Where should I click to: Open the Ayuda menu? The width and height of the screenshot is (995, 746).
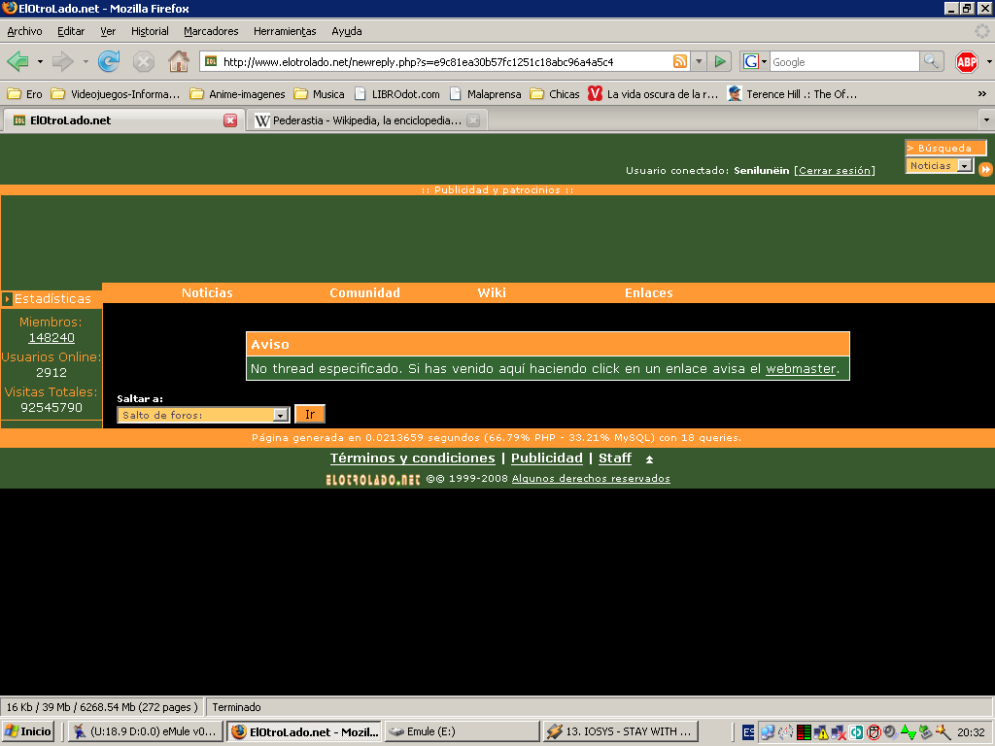coord(347,31)
